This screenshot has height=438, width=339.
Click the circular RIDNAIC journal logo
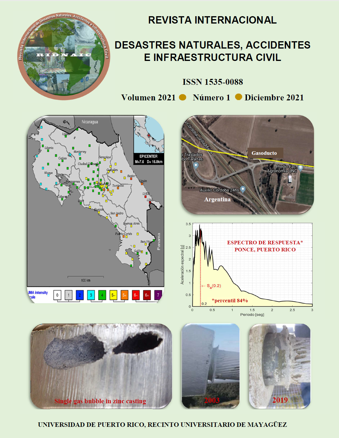point(64,56)
